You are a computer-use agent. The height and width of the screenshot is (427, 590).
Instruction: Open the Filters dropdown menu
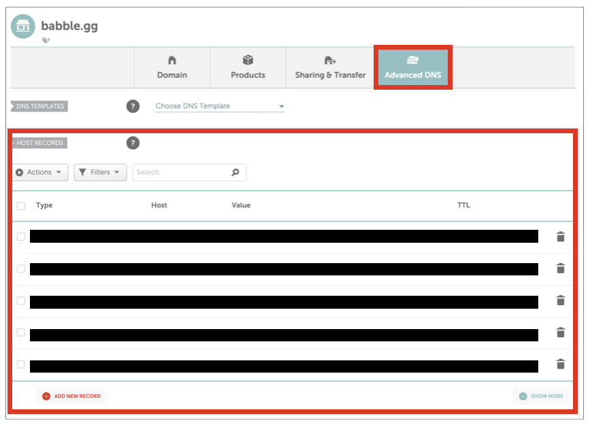tap(101, 173)
